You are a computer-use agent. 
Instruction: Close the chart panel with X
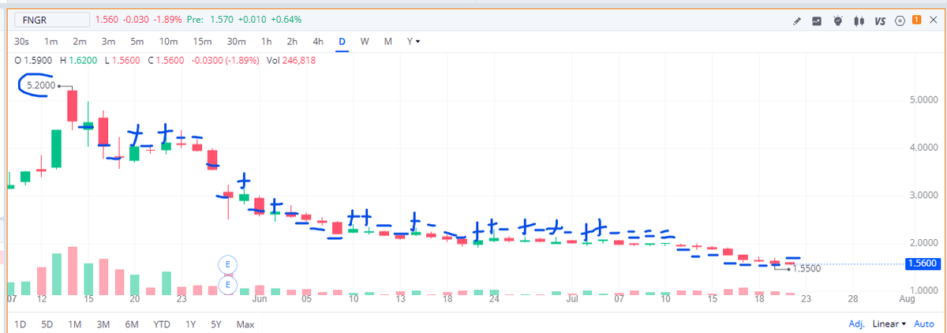tap(934, 21)
